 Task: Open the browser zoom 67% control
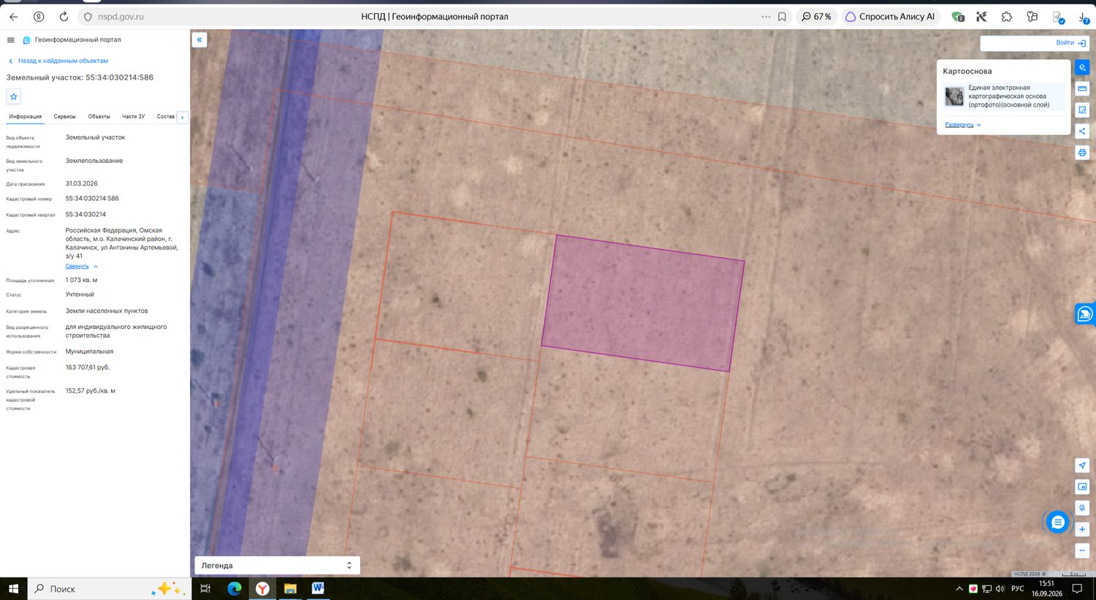point(816,16)
